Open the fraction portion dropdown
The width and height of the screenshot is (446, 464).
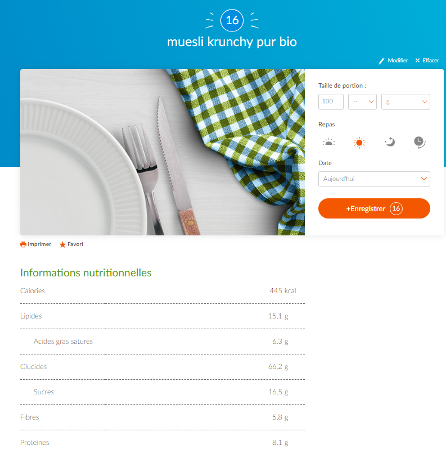[362, 102]
